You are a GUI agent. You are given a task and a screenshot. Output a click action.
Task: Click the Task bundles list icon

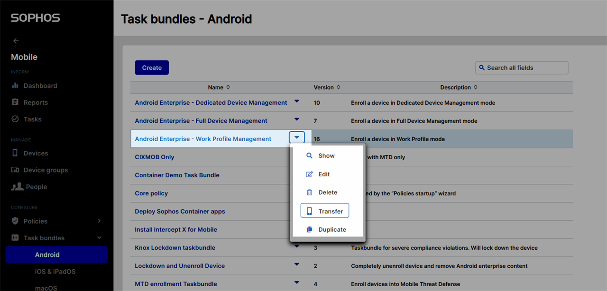click(x=15, y=238)
